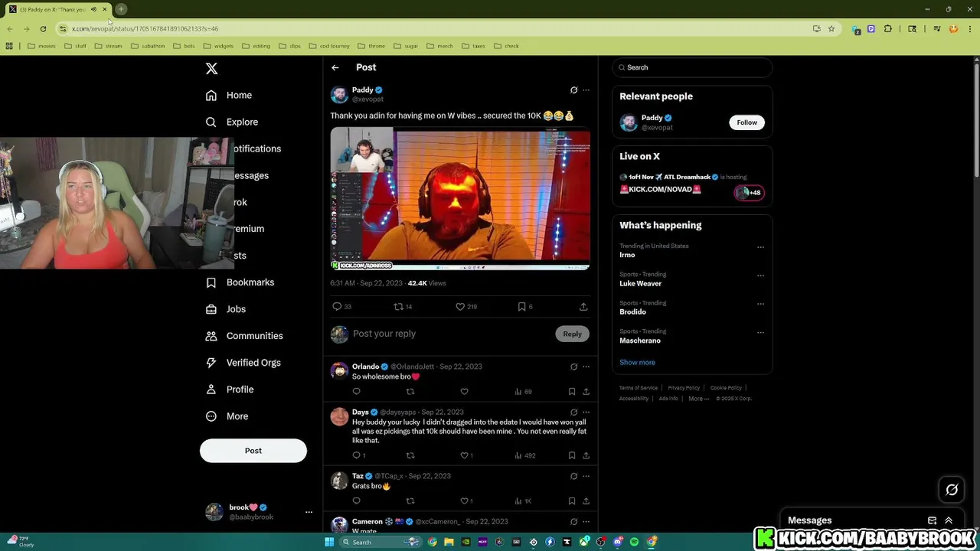
Task: Expand the More menu in sidebar
Action: click(x=227, y=416)
